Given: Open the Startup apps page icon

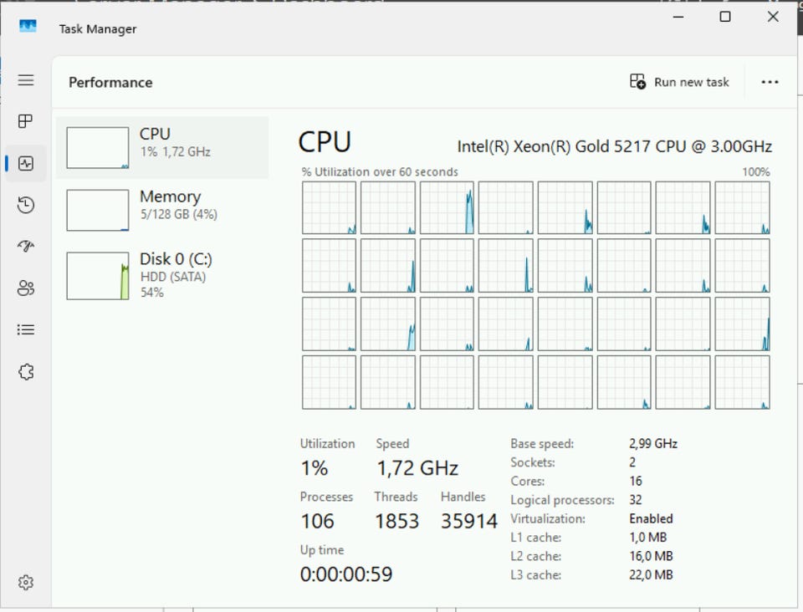Looking at the screenshot, I should pos(26,246).
